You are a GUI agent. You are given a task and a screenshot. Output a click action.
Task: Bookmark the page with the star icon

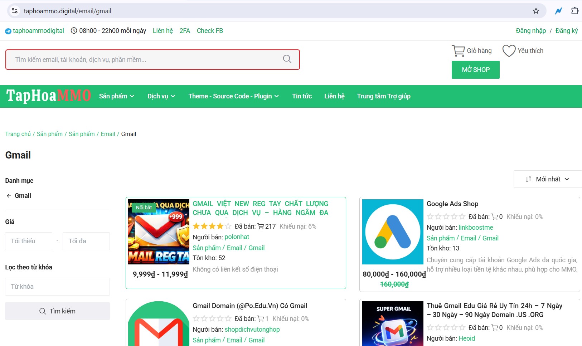(536, 11)
